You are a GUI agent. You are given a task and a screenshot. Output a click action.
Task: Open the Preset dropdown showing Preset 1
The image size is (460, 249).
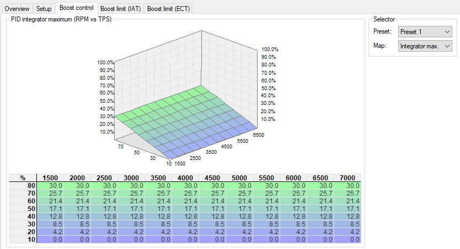pyautogui.click(x=425, y=31)
